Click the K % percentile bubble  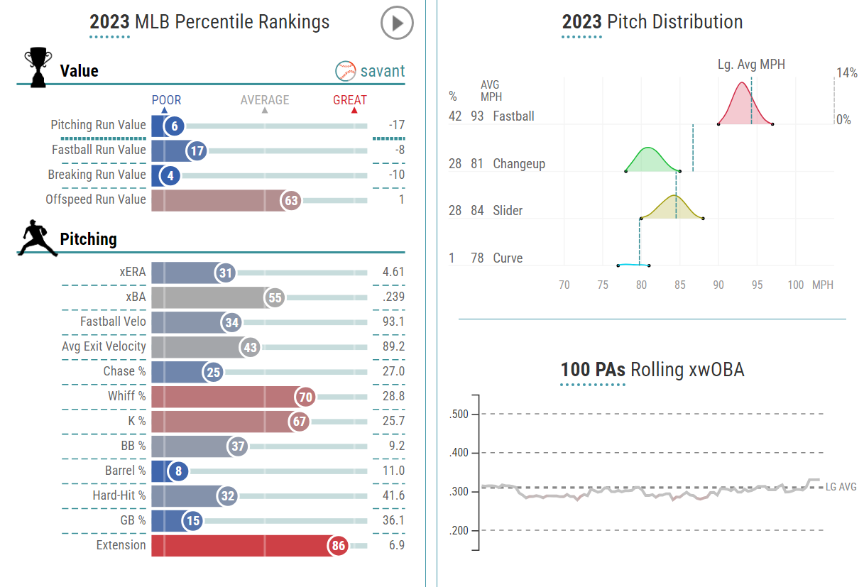299,422
